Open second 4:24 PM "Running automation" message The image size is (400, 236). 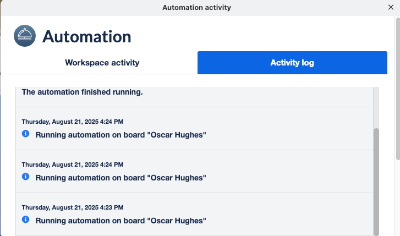tap(120, 178)
